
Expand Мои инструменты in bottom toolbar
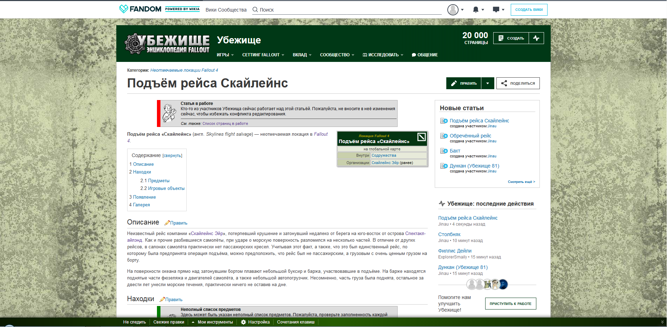pos(212,322)
